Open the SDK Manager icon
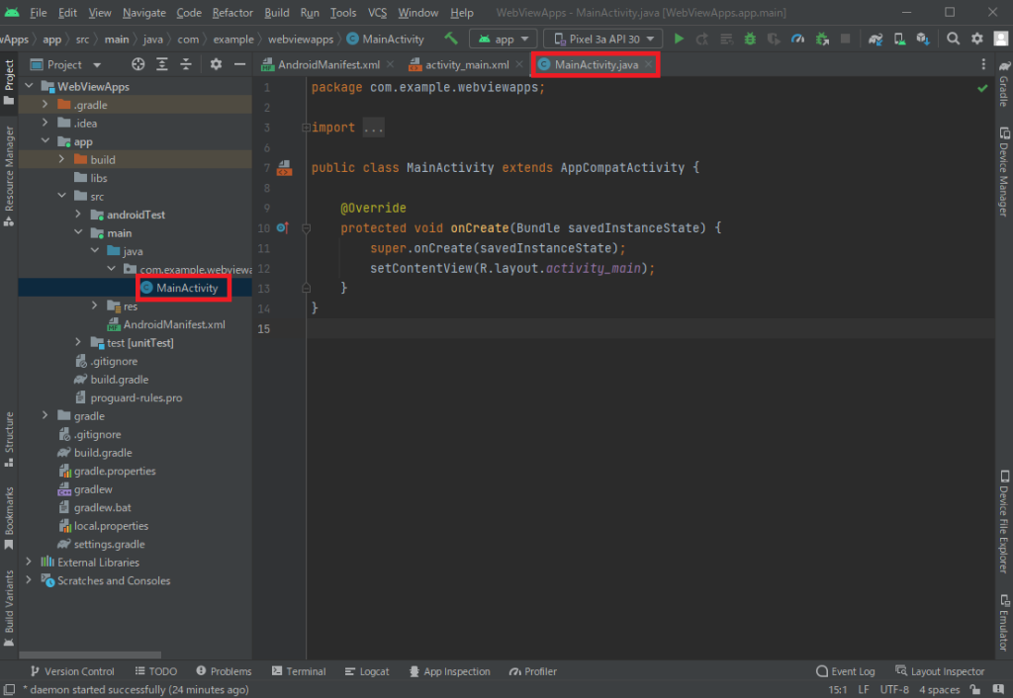Viewport: 1013px width, 698px height. (922, 39)
